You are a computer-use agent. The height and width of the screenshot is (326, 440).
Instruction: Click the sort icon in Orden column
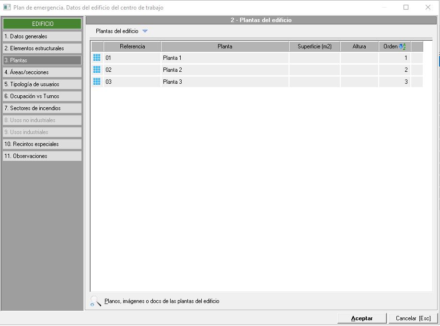tap(402, 46)
